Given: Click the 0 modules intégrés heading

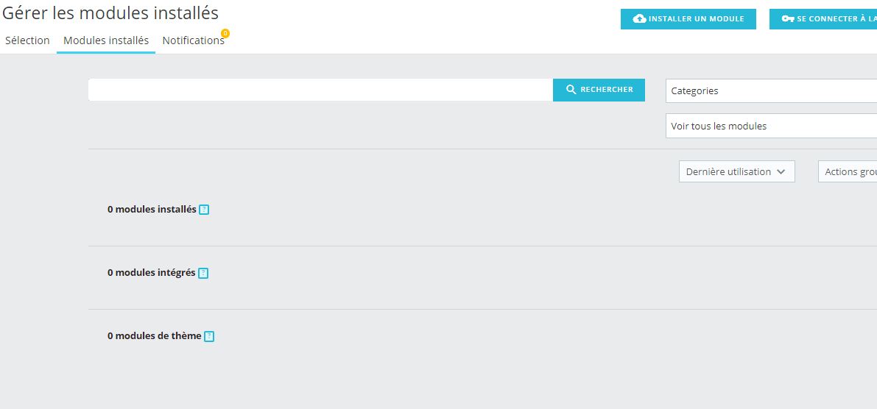Looking at the screenshot, I should point(152,273).
